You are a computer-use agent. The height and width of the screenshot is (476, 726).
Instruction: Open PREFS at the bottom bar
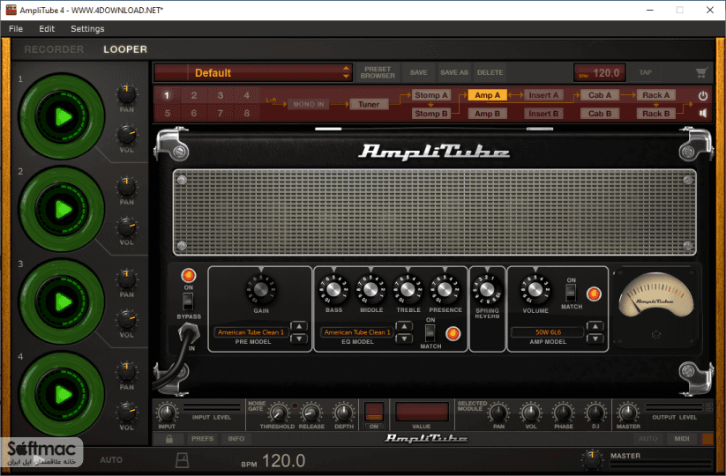[x=202, y=438]
